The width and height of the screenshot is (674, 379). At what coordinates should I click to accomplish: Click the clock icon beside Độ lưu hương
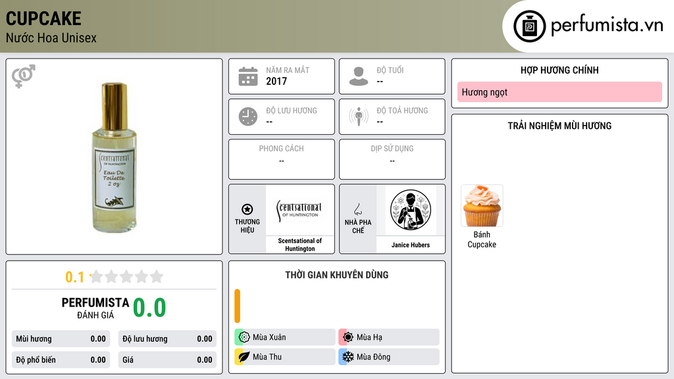248,116
